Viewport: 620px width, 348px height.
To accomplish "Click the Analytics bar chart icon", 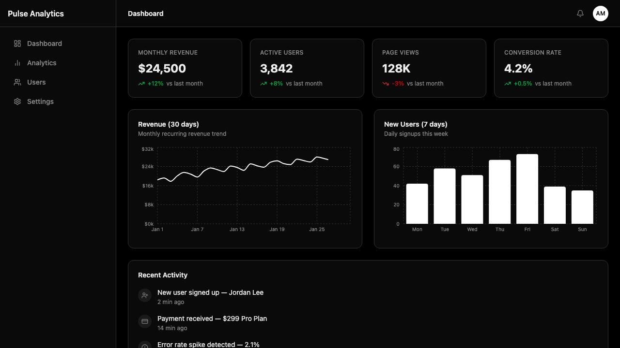I will click(x=17, y=63).
